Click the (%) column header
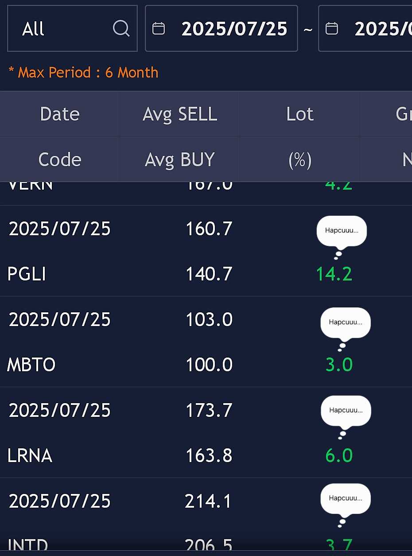Viewport: 412px width, 556px height. [x=300, y=160]
